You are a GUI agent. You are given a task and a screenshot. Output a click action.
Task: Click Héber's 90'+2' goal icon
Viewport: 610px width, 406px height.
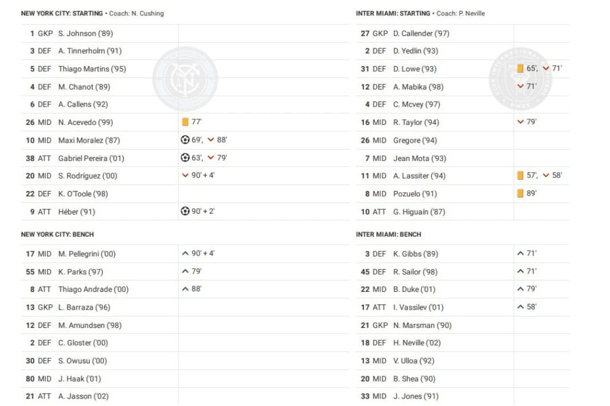click(185, 211)
